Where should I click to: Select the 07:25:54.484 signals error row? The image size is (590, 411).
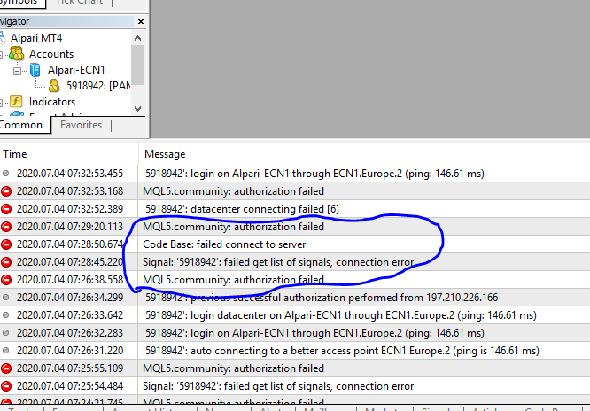295,386
